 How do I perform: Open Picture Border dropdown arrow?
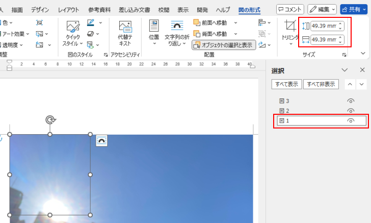[x=100, y=23]
